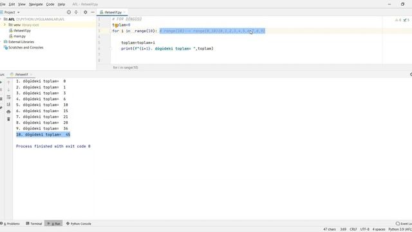
Task: Expand the venv library root folder
Action: (x=5, y=24)
